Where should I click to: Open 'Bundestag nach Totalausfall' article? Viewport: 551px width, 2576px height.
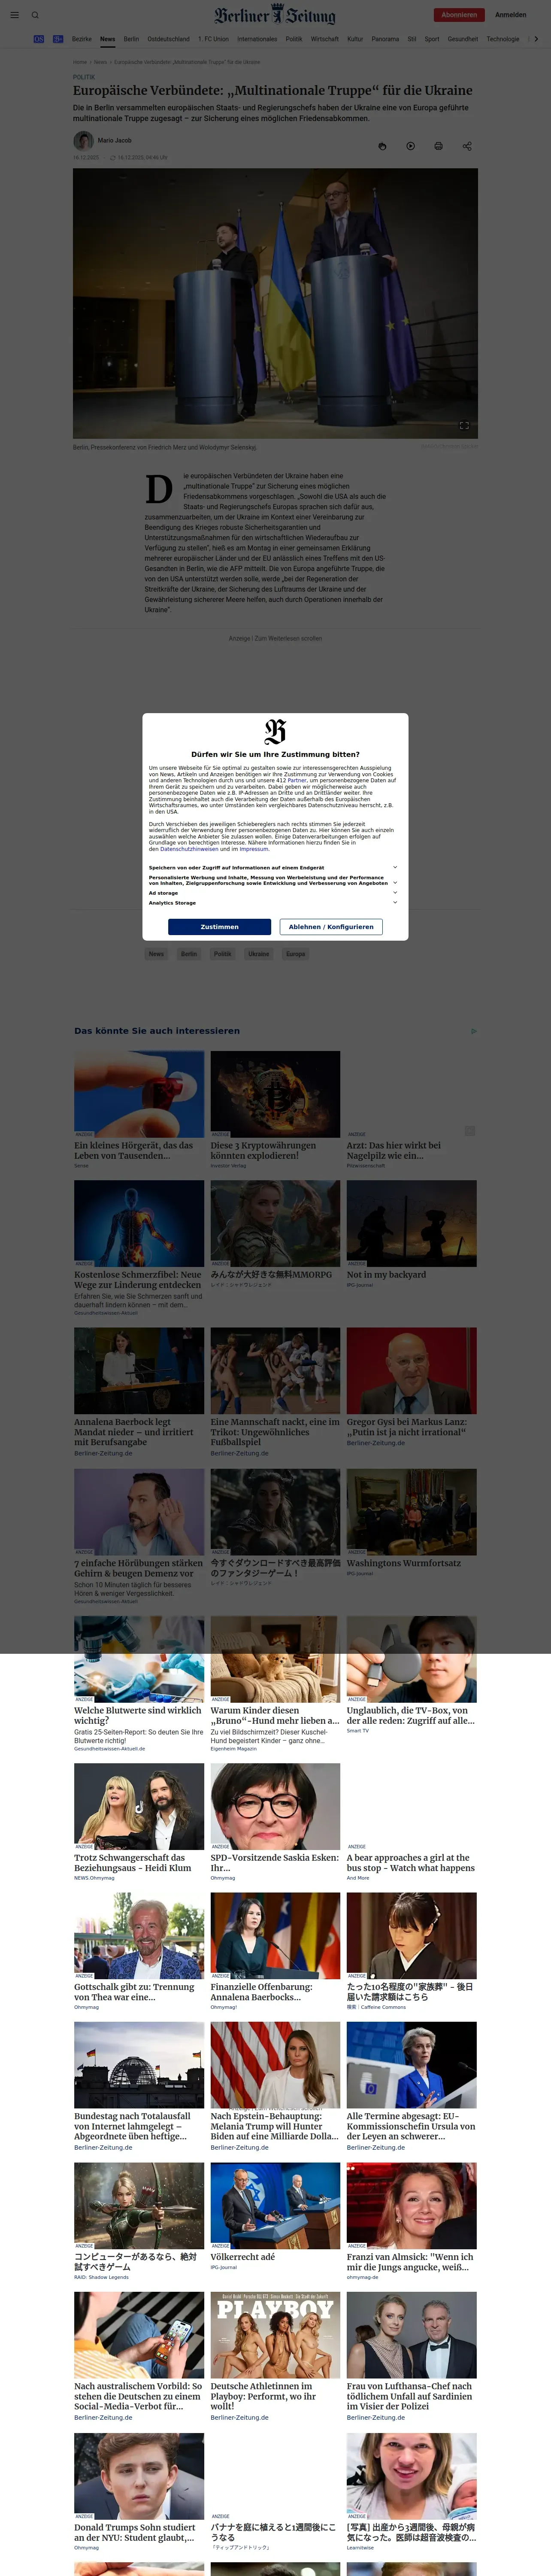(x=139, y=2087)
